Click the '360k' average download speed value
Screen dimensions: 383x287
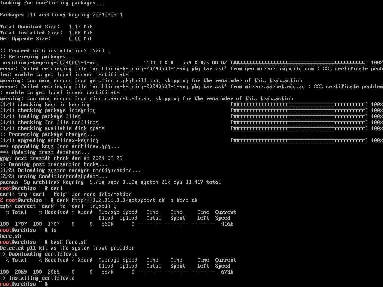click(x=107, y=224)
